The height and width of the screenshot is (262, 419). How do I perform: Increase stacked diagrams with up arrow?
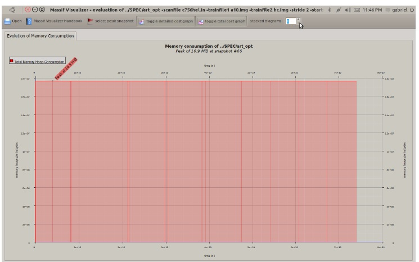[x=299, y=19]
